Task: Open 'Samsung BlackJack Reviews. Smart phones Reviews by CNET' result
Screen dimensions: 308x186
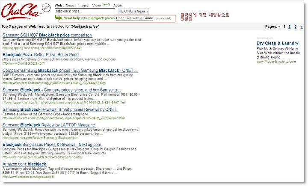Action: [60, 109]
